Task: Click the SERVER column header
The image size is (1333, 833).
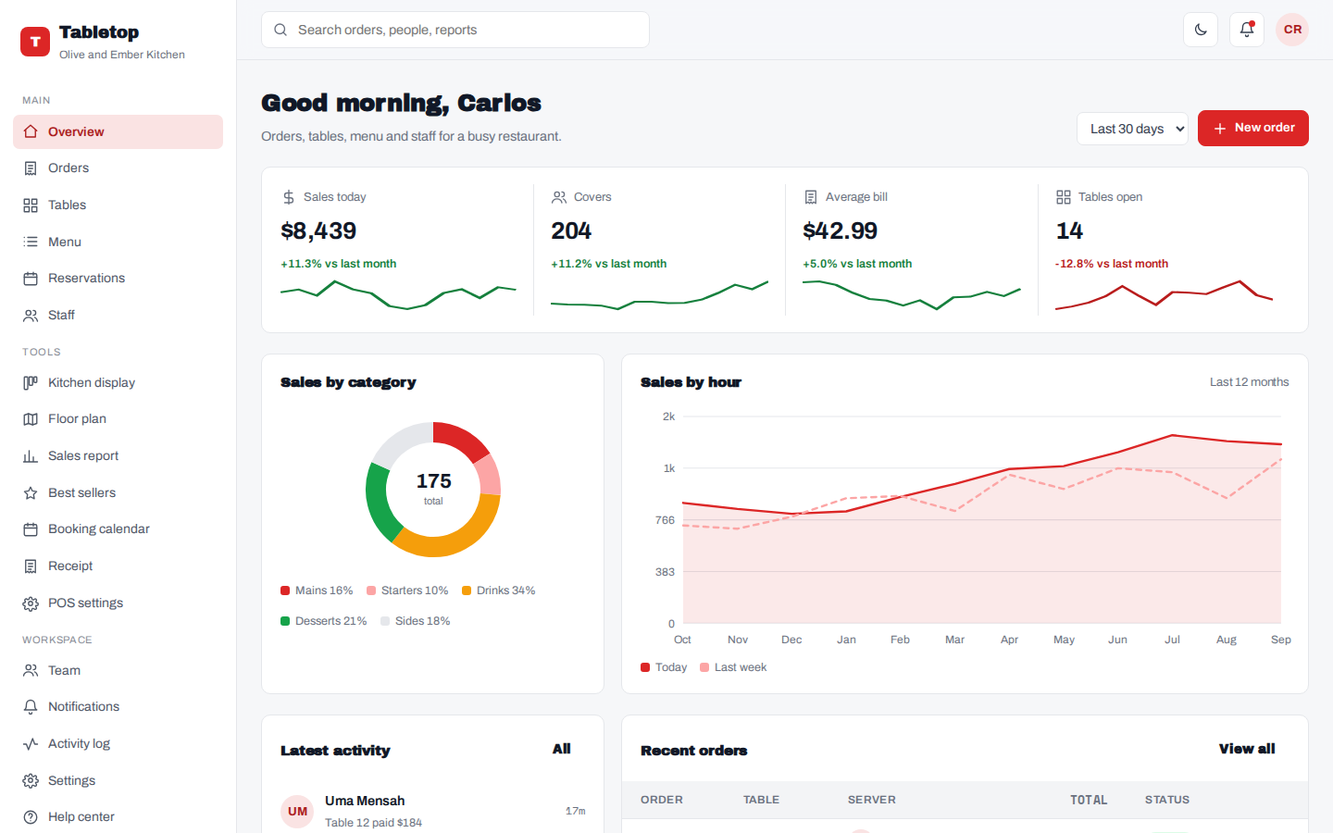Action: (x=872, y=800)
